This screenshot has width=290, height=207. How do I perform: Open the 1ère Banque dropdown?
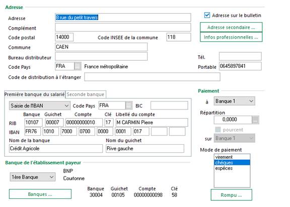click(33, 177)
